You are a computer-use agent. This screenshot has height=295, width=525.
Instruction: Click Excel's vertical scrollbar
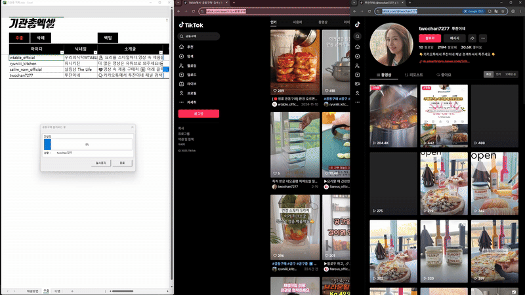(x=172, y=144)
